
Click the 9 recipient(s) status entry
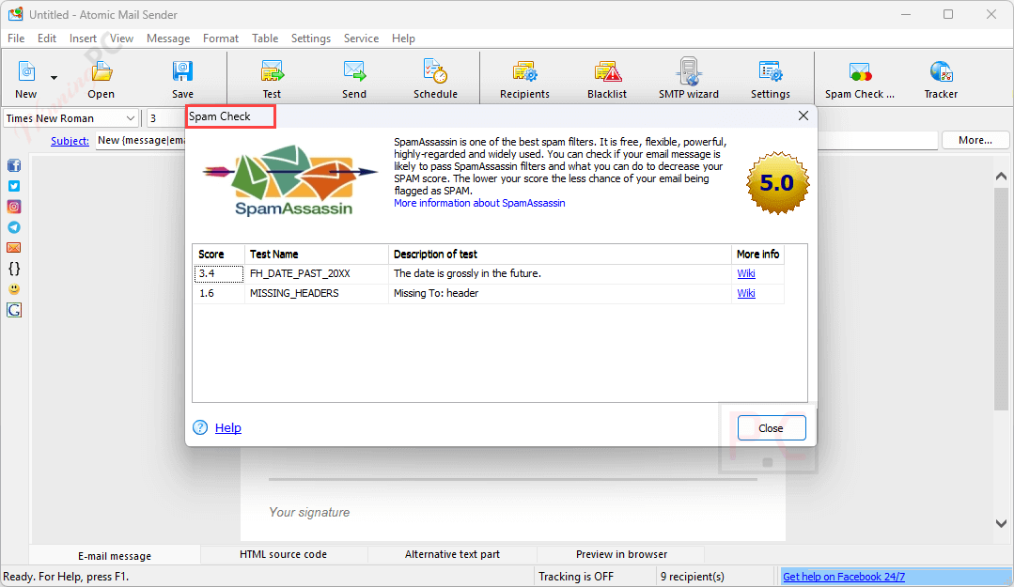pos(692,576)
